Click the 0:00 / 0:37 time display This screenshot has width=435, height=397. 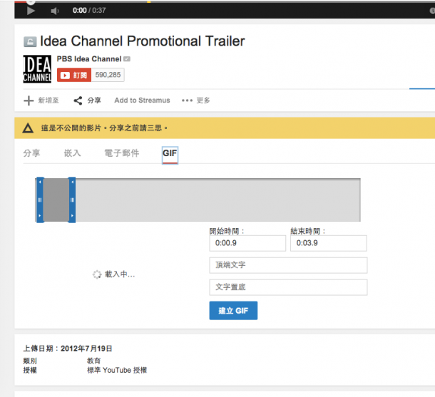[x=89, y=11]
